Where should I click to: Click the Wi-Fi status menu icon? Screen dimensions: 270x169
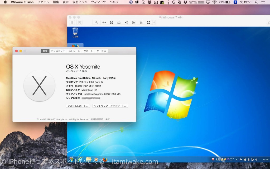(214, 2)
